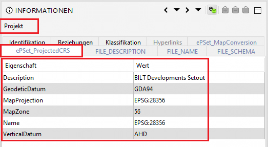Maximize the Informationen panel window icon

click(258, 10)
